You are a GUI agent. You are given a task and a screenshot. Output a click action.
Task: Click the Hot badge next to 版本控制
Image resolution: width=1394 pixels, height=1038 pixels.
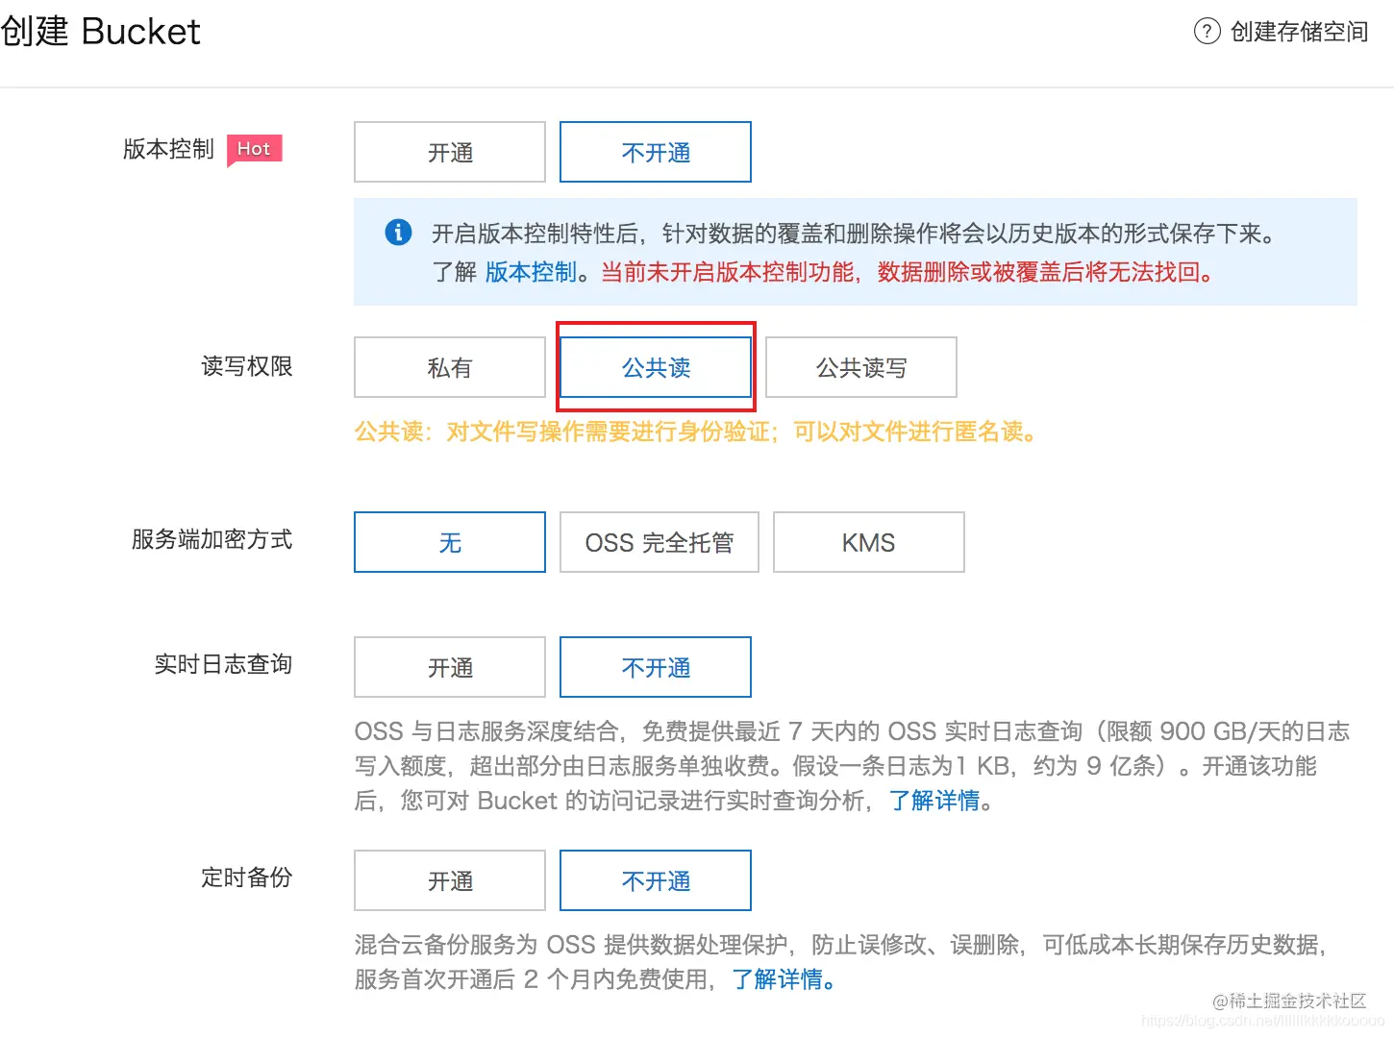[x=253, y=148]
